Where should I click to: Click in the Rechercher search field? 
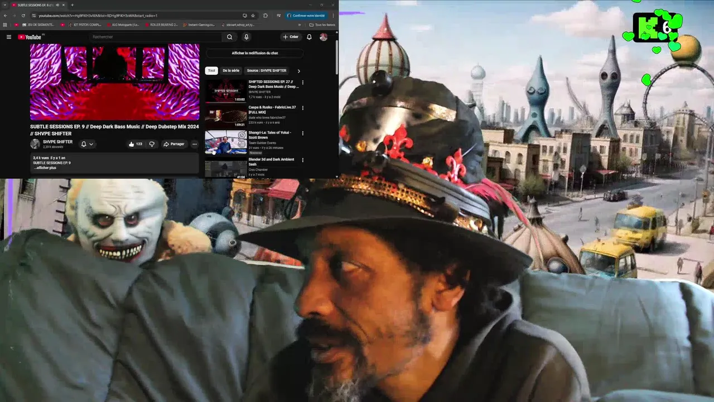(x=156, y=37)
